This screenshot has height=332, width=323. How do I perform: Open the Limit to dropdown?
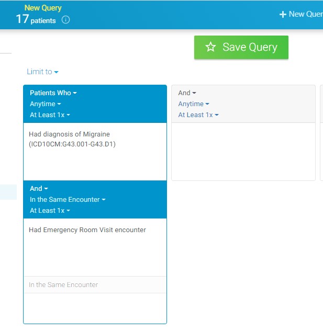[x=42, y=72]
